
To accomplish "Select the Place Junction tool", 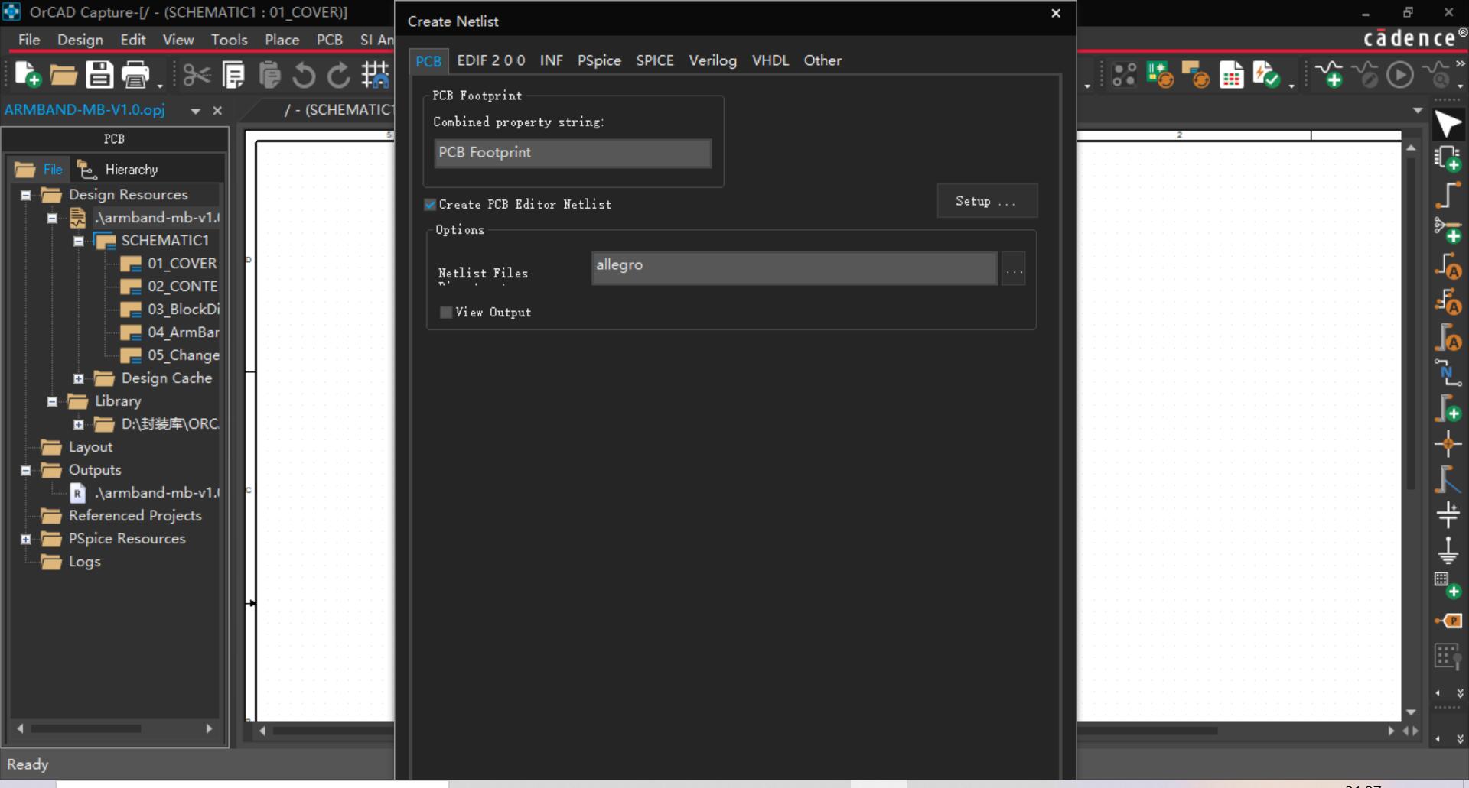I will click(x=1448, y=443).
